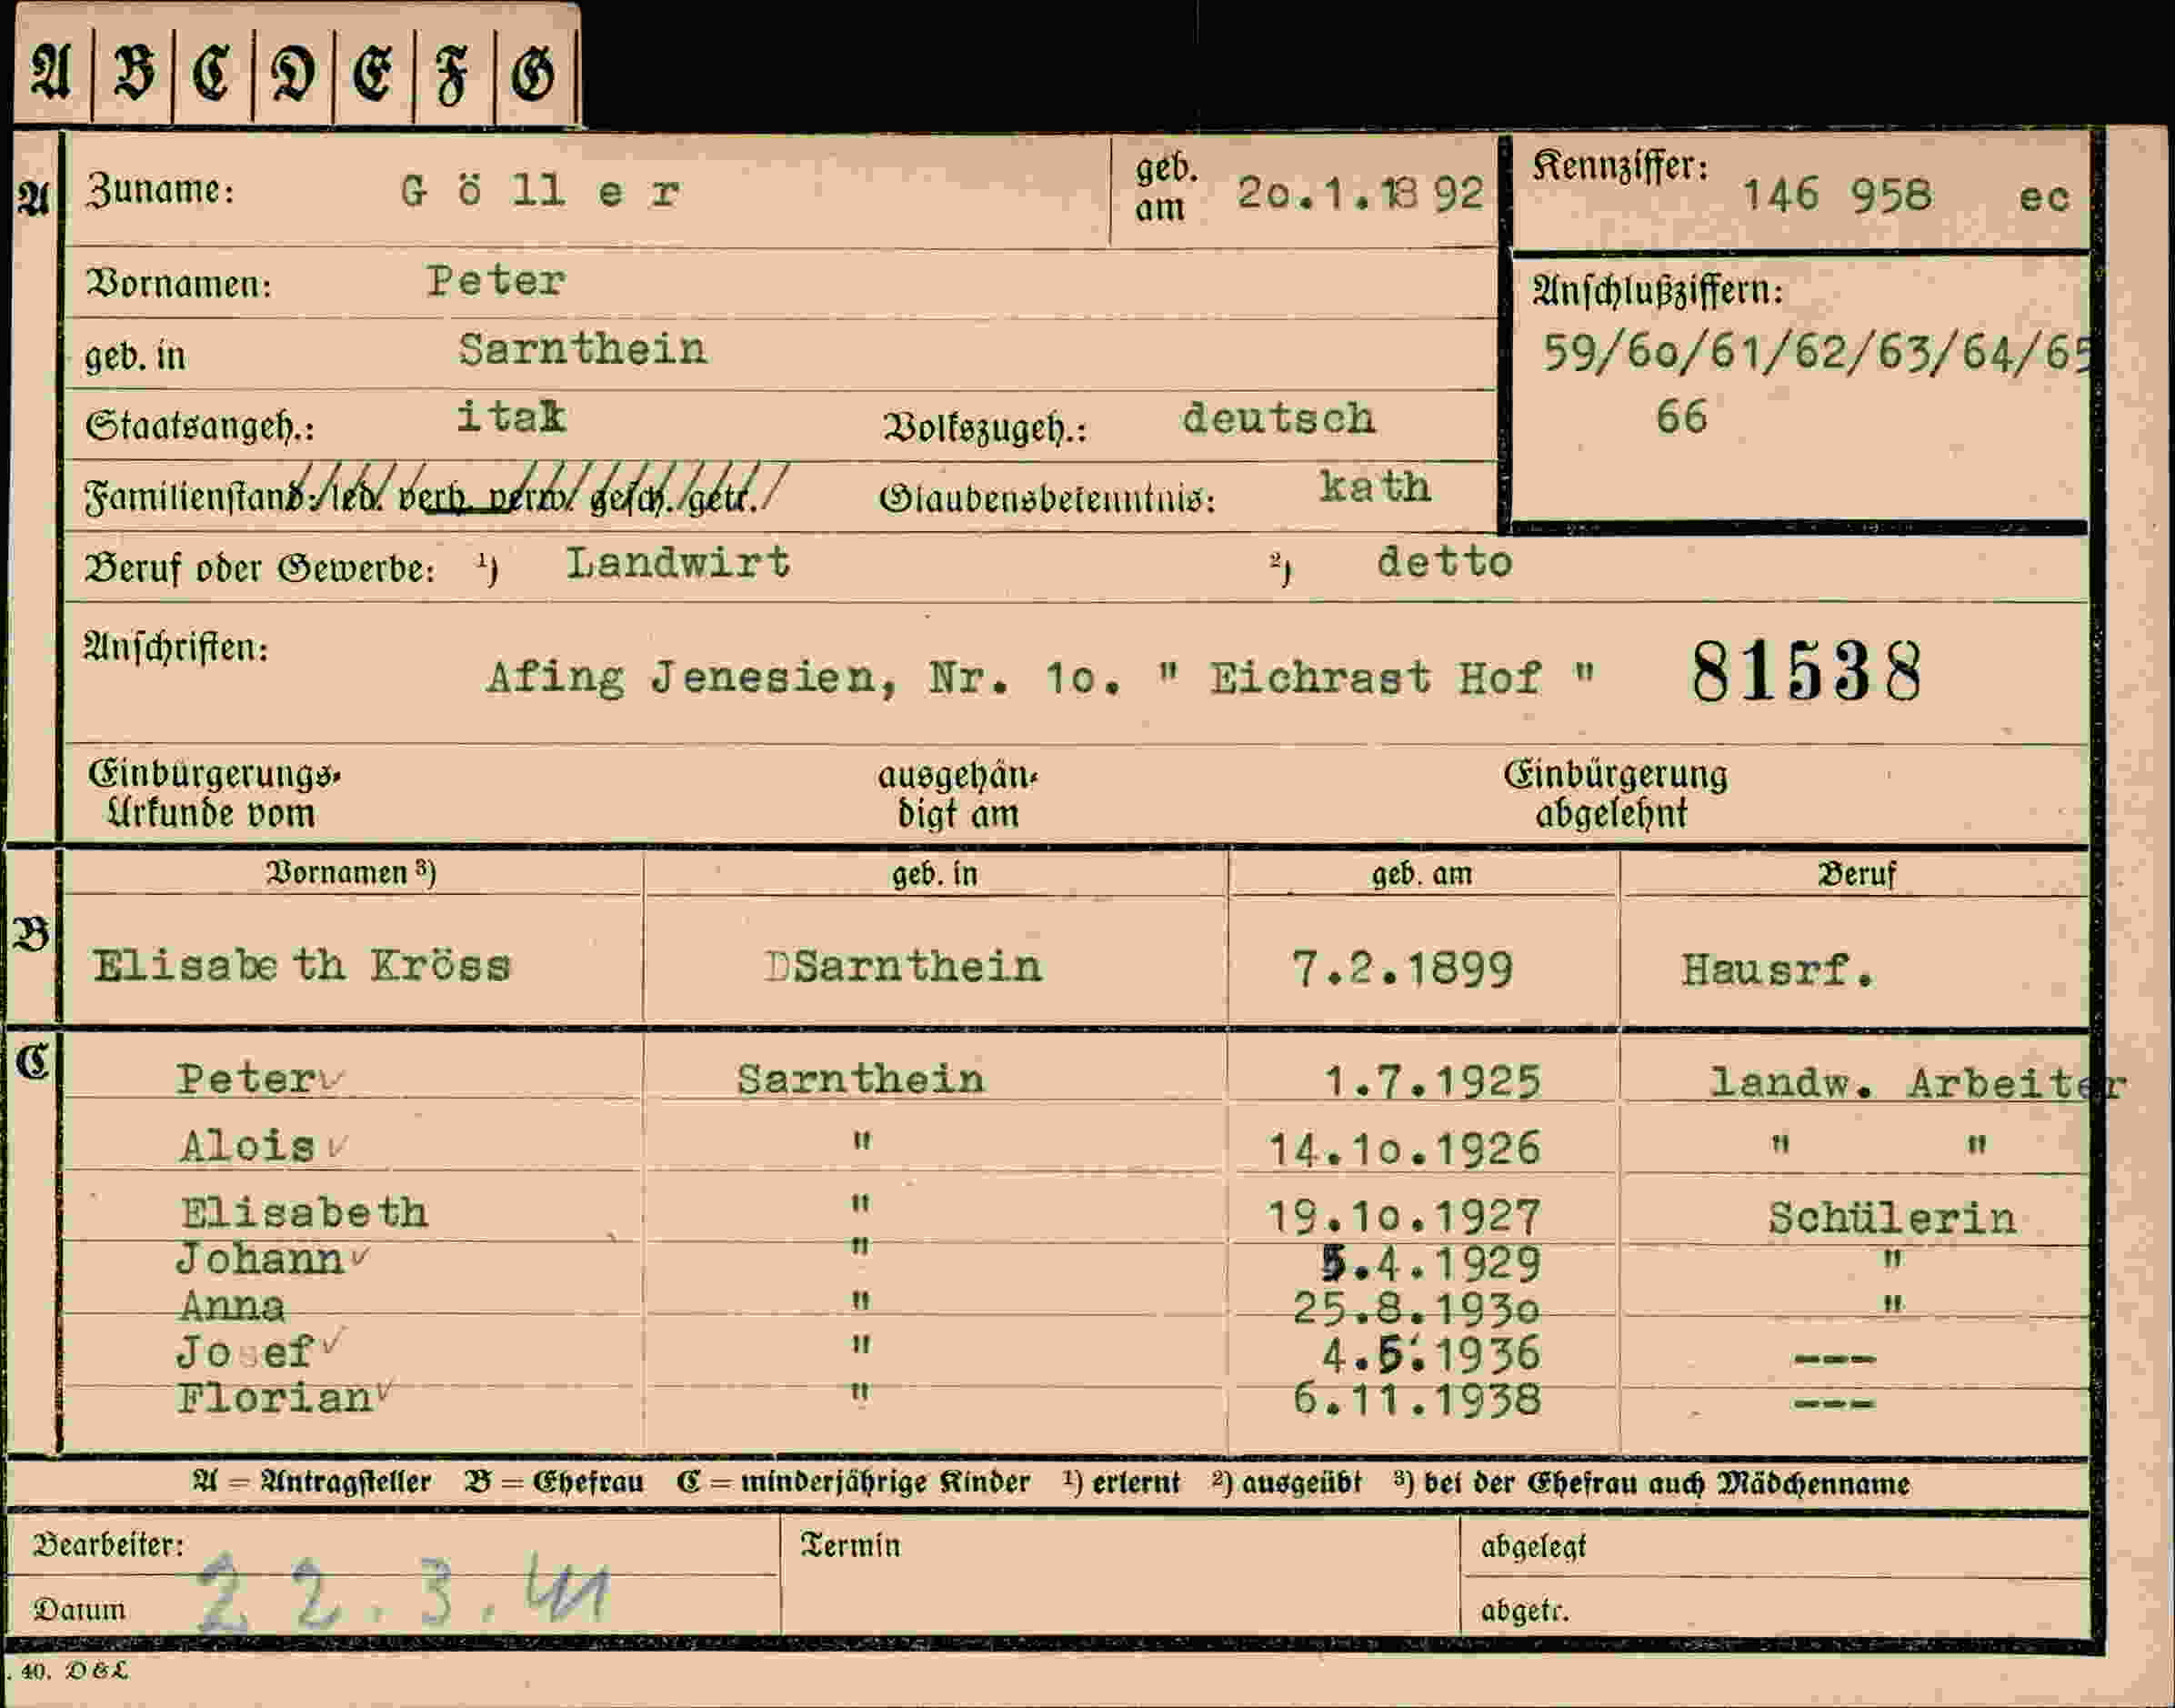
Task: Click the occupation 'Schülerin'
Action: (x=1891, y=1219)
